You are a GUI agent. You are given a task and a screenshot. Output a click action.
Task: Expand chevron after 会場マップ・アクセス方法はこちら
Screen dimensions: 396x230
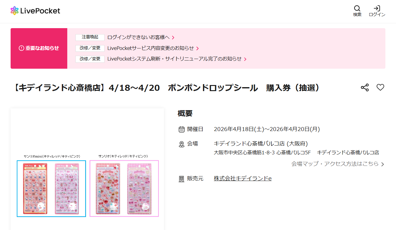point(383,164)
